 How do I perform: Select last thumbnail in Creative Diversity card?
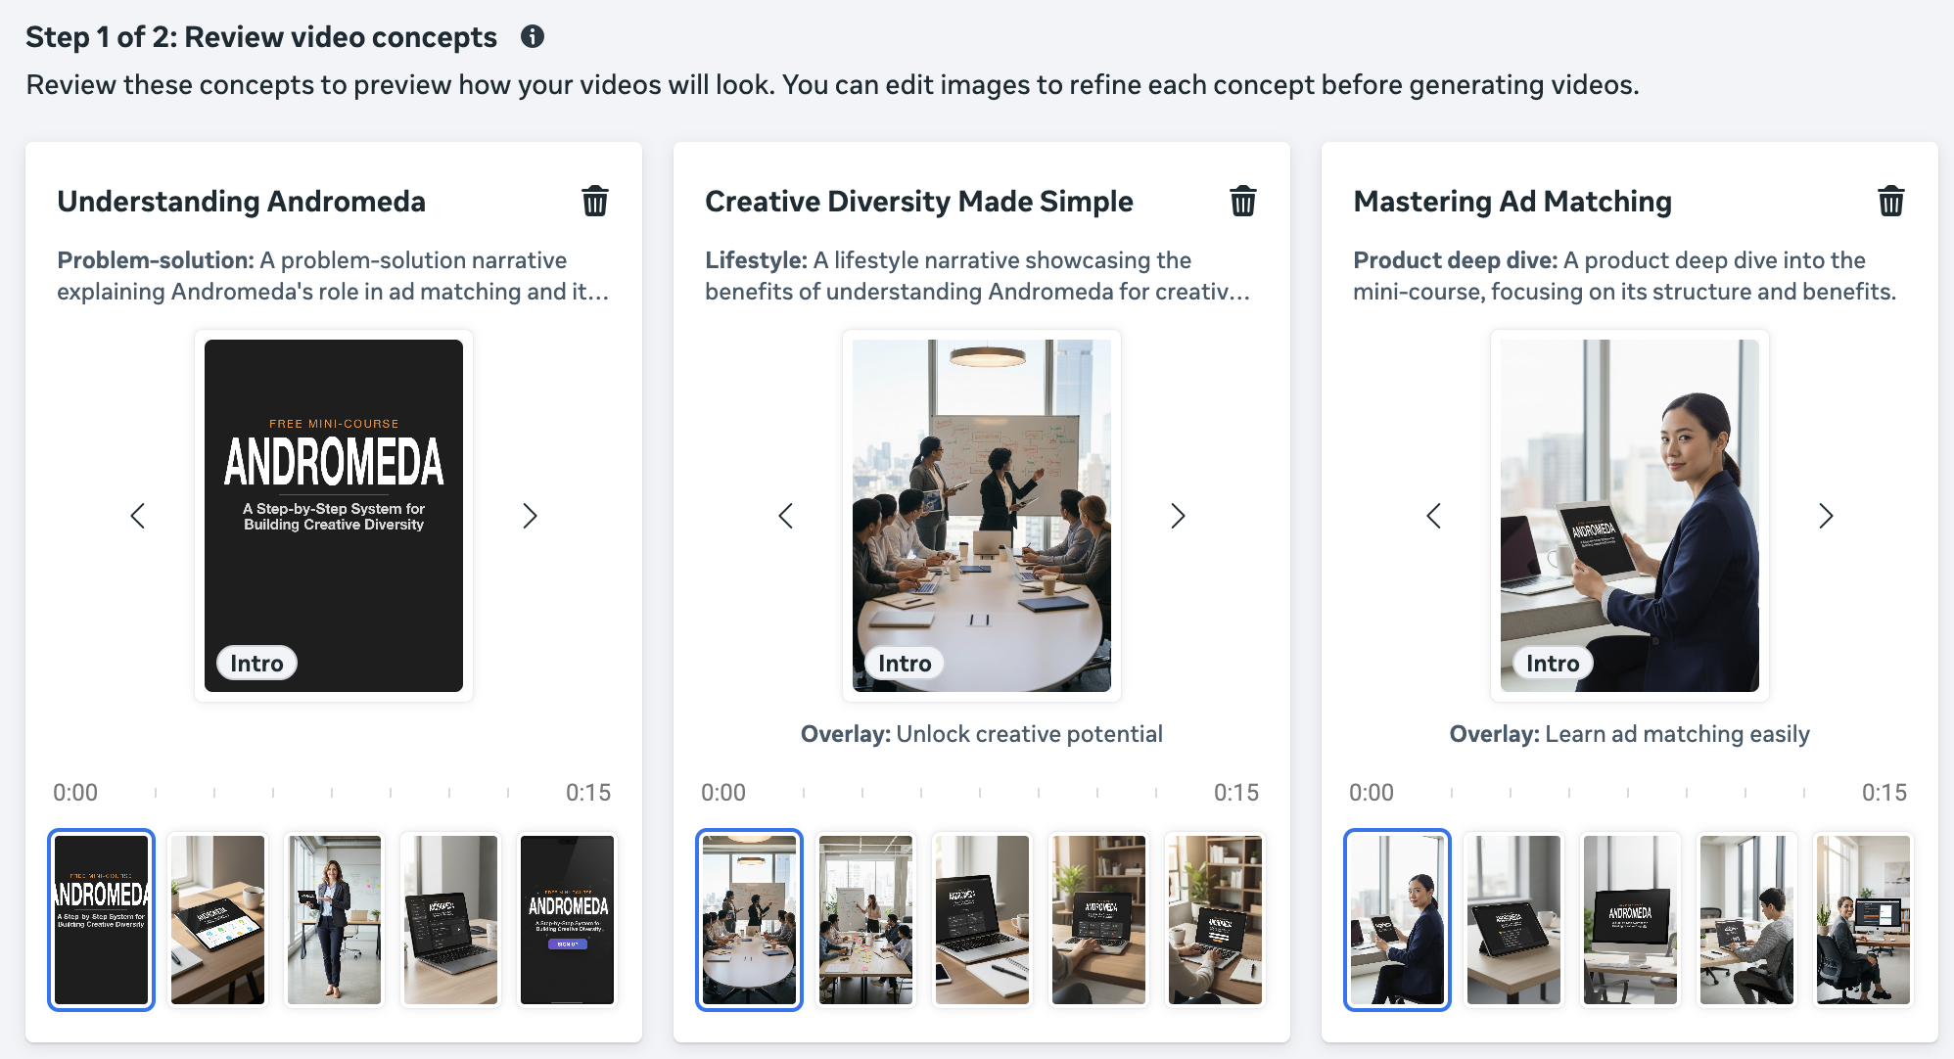1215,920
